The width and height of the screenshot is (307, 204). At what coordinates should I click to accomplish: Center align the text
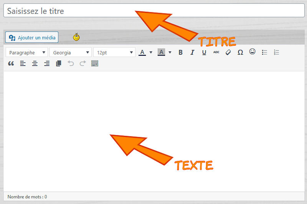[35, 63]
